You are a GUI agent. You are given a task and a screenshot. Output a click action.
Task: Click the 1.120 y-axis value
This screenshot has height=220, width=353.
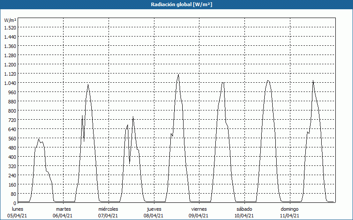click(10, 74)
